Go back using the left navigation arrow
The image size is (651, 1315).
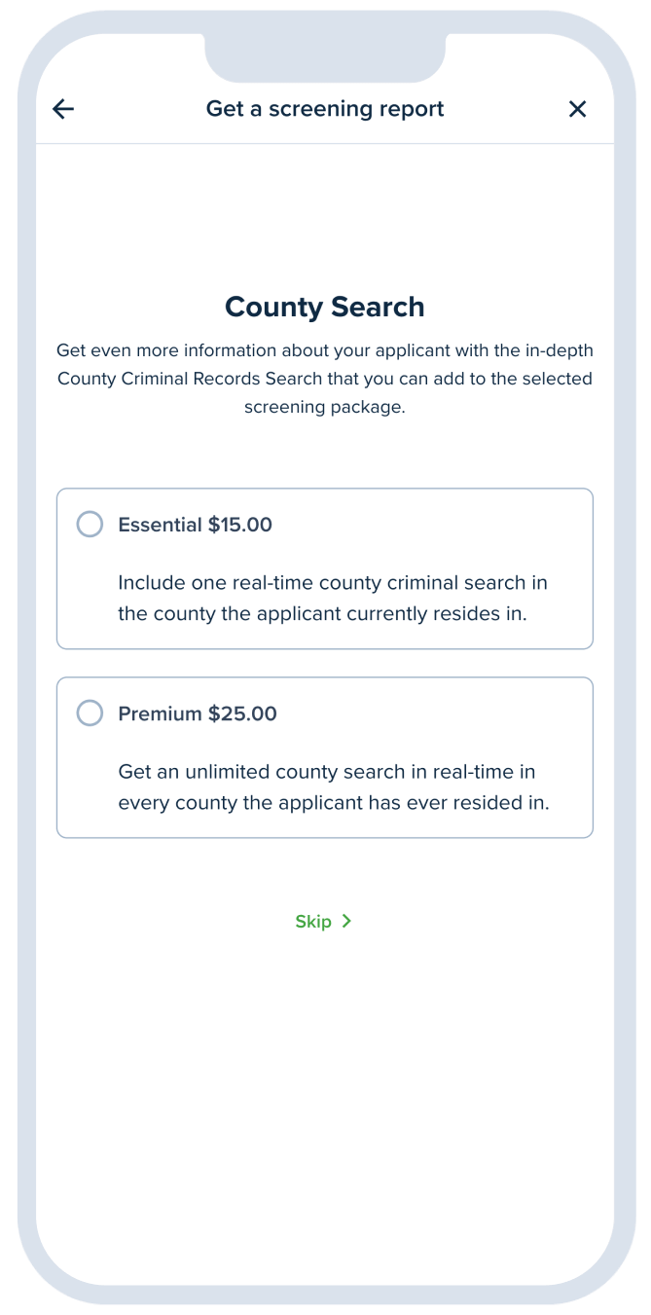click(62, 109)
